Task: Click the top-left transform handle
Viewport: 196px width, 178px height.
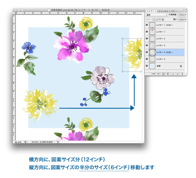Action: coord(123,39)
